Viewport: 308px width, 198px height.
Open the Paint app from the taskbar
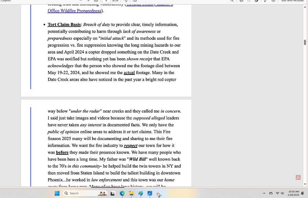coord(141,194)
